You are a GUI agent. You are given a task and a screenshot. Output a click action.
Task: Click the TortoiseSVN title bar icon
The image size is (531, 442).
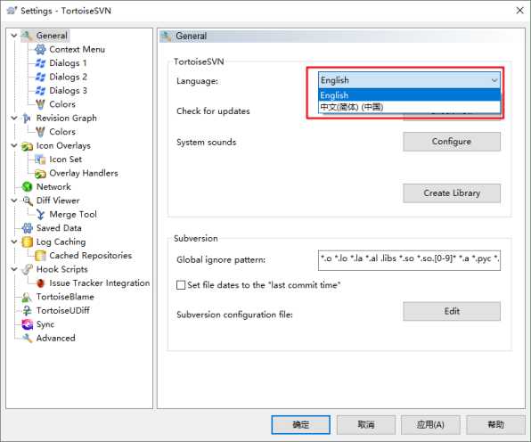(12, 11)
